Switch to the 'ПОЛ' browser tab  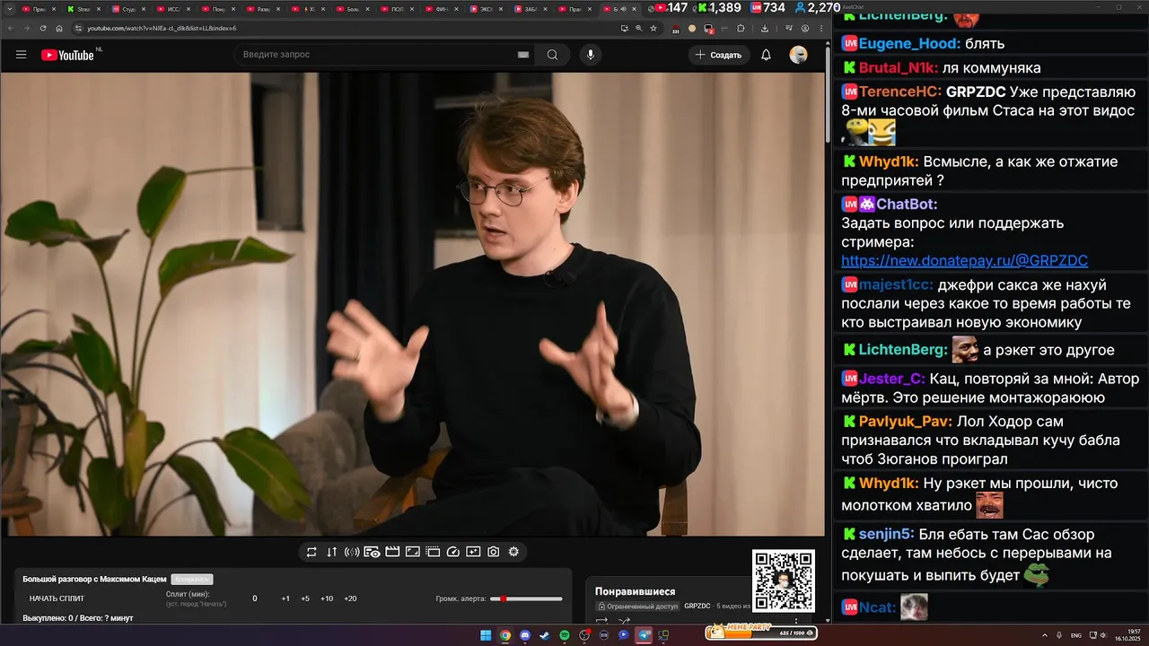pyautogui.click(x=396, y=9)
